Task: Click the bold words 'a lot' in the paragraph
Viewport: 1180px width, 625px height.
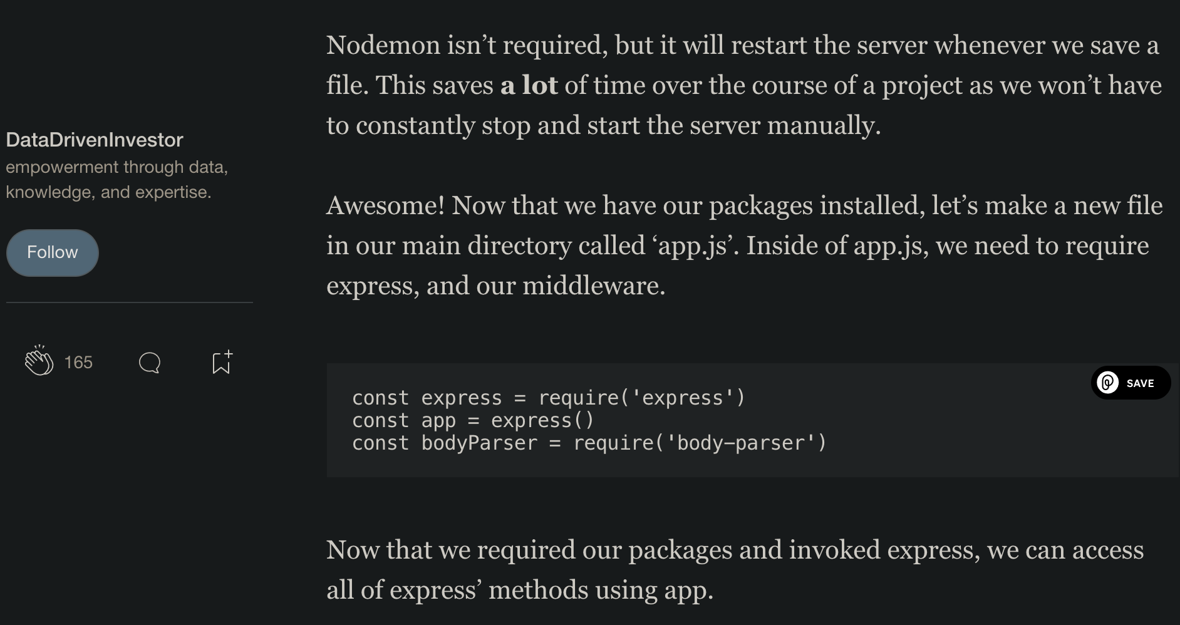Action: coord(529,85)
